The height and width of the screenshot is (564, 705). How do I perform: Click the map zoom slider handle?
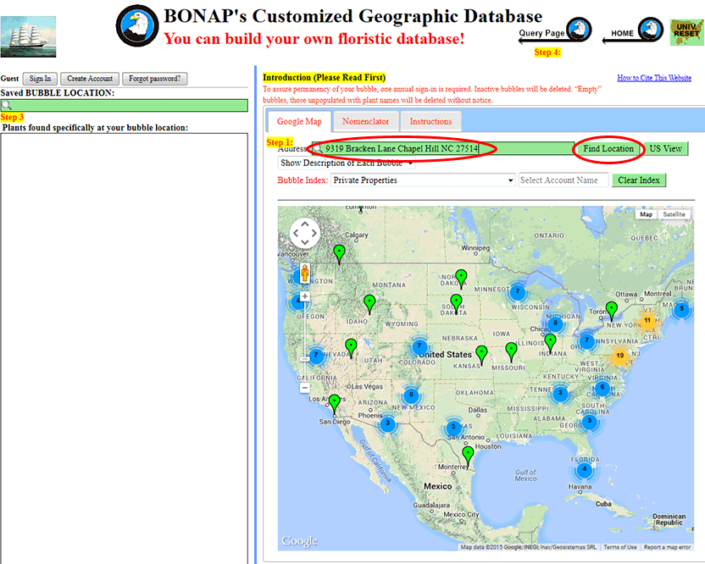coord(305,359)
